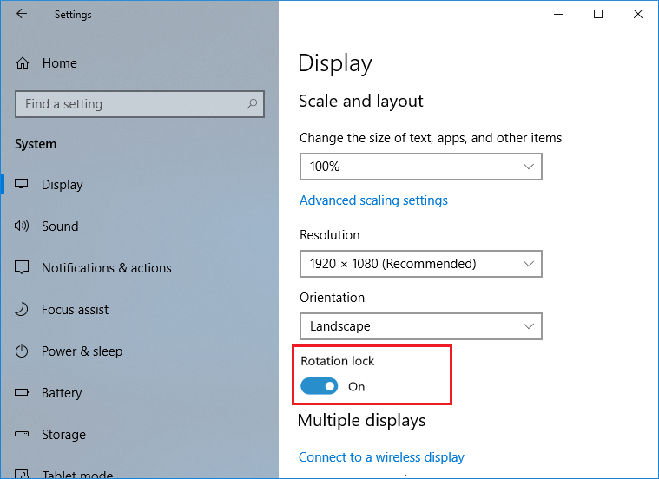Image resolution: width=659 pixels, height=479 pixels.
Task: Click the Battery icon in sidebar
Action: pos(23,393)
